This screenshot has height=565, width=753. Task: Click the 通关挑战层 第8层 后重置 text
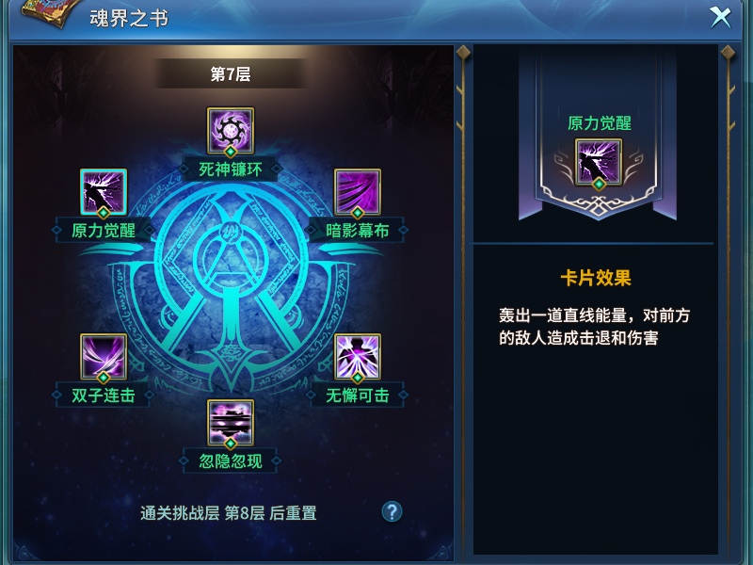point(229,513)
